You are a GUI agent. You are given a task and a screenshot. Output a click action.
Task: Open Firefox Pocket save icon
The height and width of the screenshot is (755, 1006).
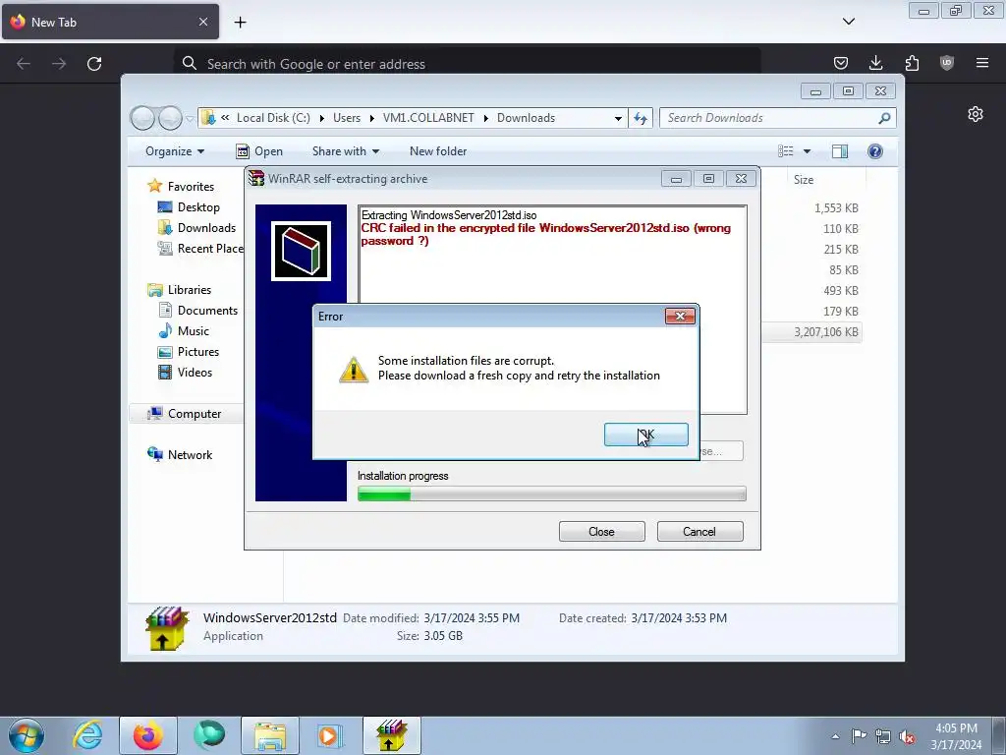pos(841,63)
